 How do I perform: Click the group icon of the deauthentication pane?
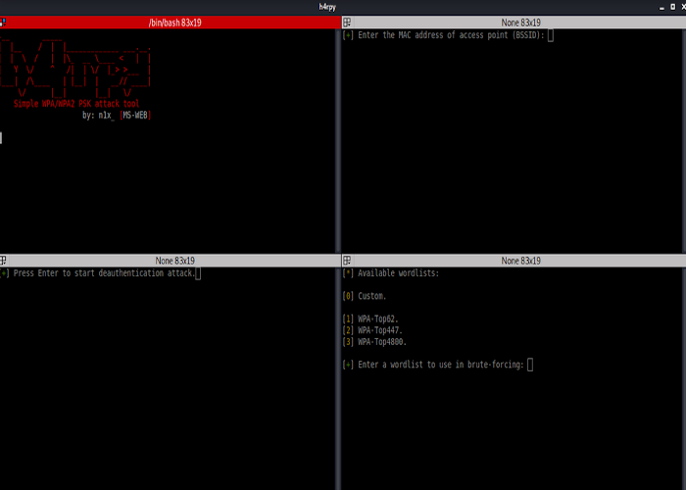pos(4,261)
